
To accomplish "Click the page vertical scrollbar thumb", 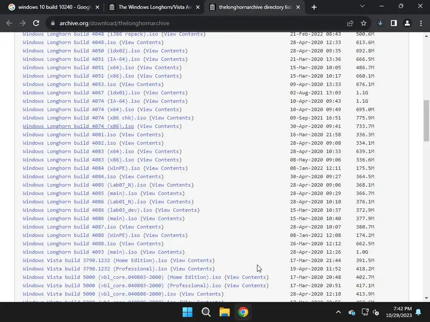I will tap(426, 121).
